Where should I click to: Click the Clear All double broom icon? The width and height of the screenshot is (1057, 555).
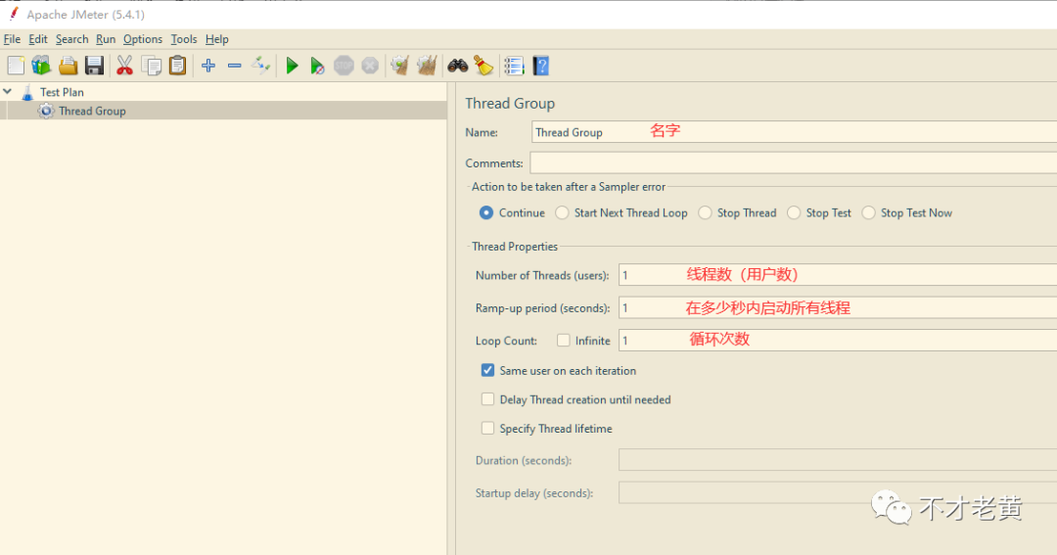click(428, 66)
